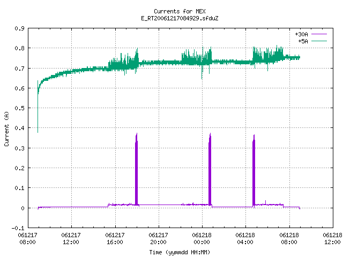Click the 0.6 y-axis tick label
The height and width of the screenshot is (257, 343).
(19, 88)
